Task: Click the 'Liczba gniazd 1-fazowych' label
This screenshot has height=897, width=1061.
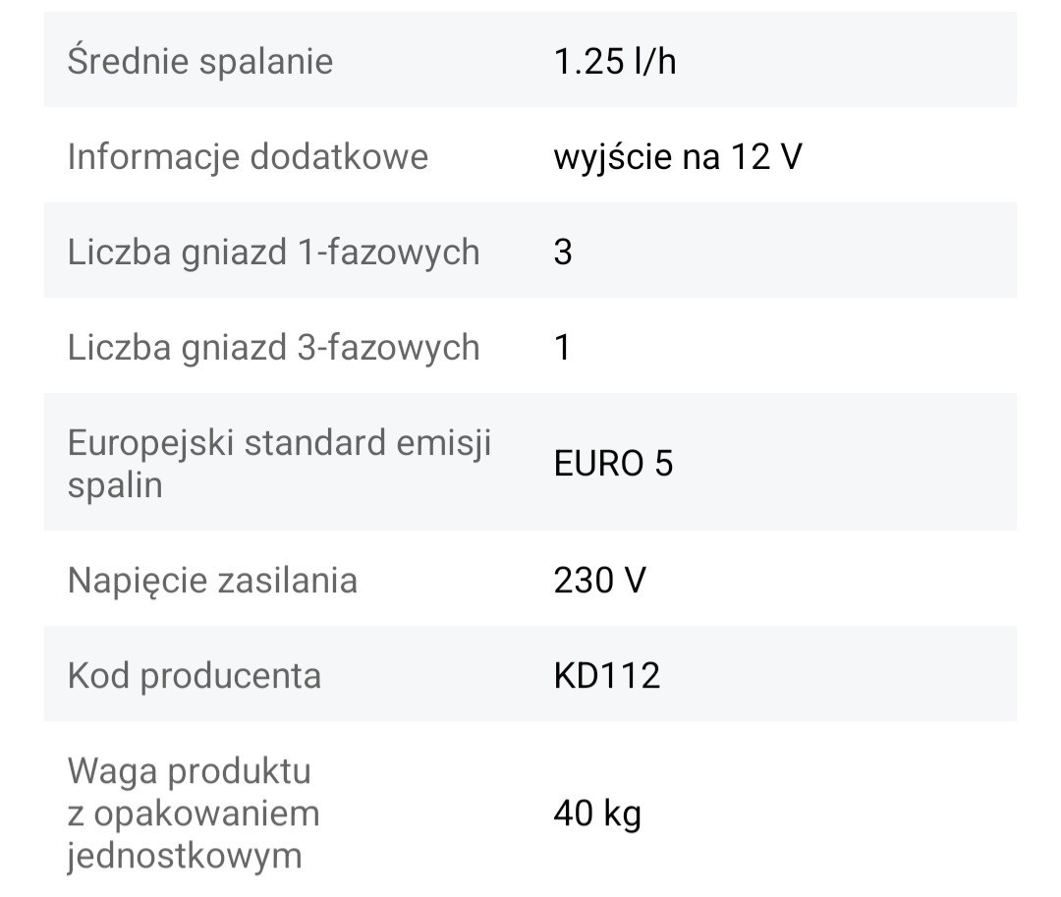Action: [x=273, y=252]
